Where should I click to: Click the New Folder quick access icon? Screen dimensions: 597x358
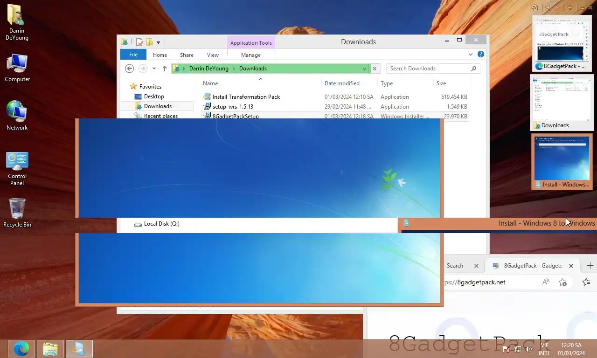[x=149, y=42]
